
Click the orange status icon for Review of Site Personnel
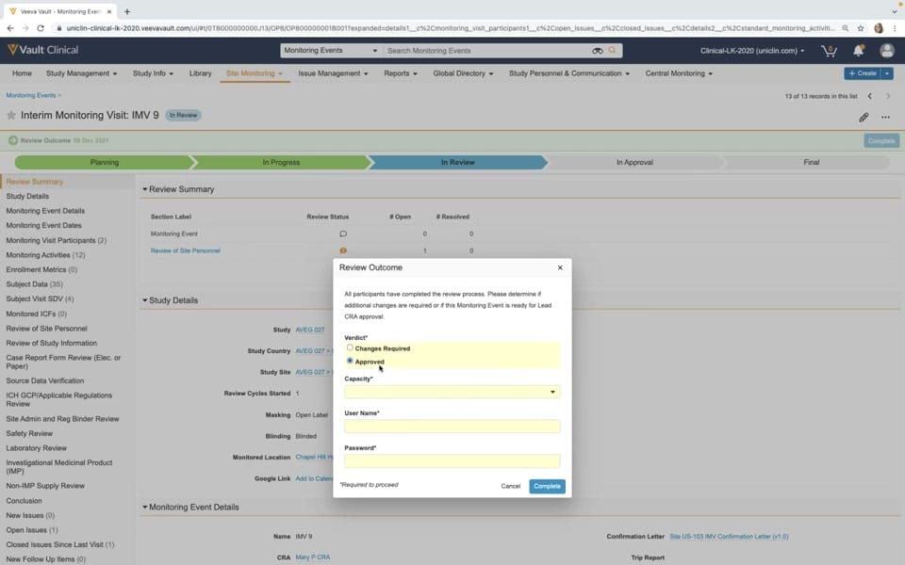coord(343,250)
